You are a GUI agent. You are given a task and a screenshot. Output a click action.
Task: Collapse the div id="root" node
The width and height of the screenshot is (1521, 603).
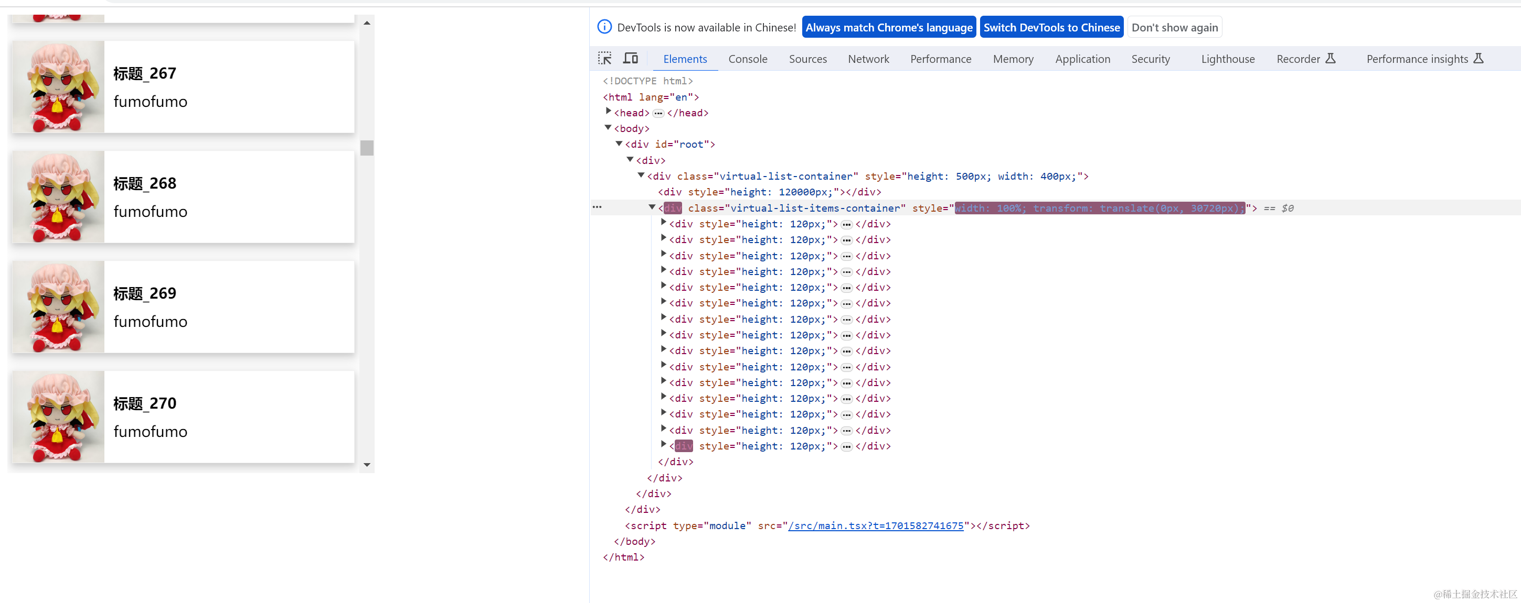point(619,143)
